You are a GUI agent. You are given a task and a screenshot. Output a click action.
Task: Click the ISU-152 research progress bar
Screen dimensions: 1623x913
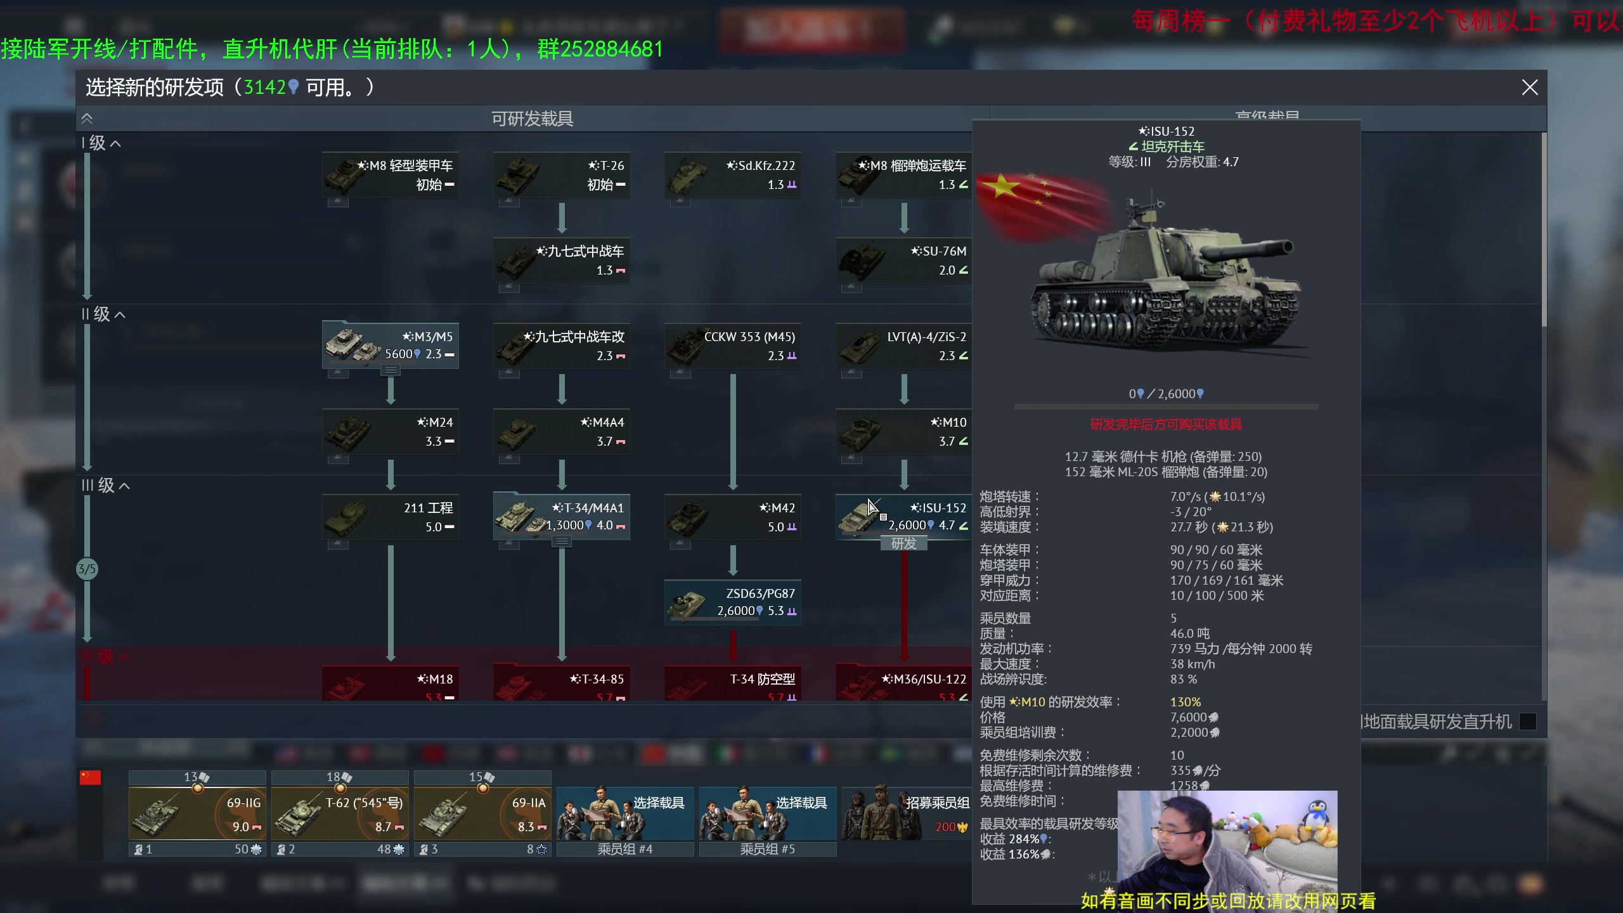(1167, 406)
